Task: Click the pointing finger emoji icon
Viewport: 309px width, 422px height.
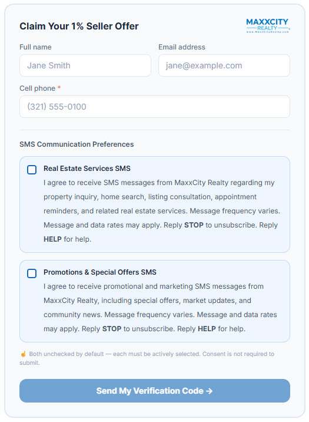Action: [24, 354]
